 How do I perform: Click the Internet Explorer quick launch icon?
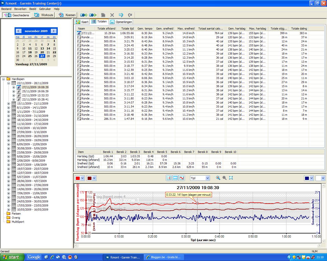[x=52, y=257]
